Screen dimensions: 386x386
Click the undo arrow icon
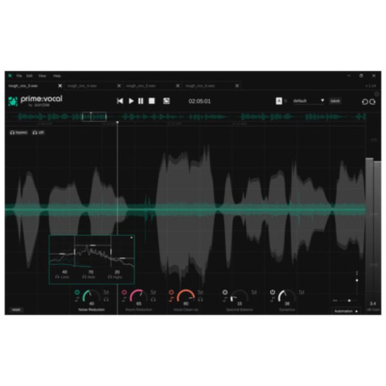[365, 102]
